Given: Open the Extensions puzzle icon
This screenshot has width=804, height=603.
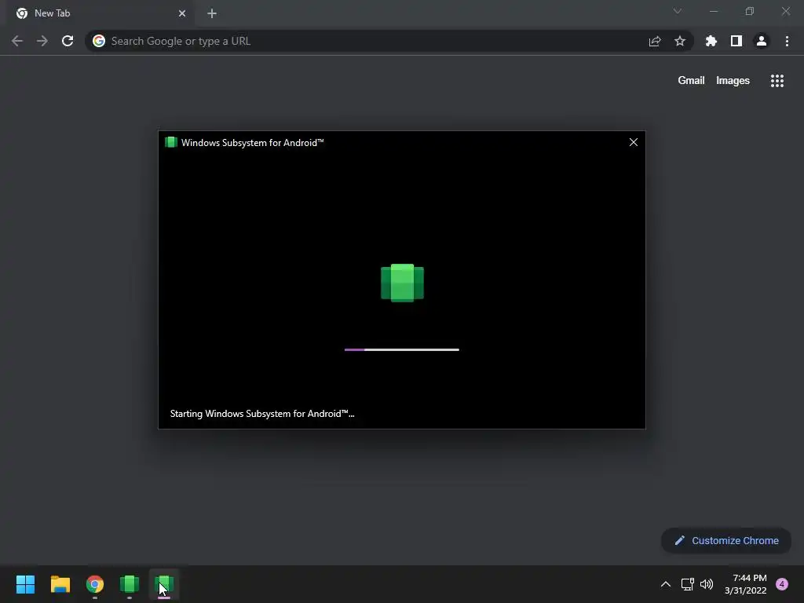Looking at the screenshot, I should pyautogui.click(x=711, y=41).
